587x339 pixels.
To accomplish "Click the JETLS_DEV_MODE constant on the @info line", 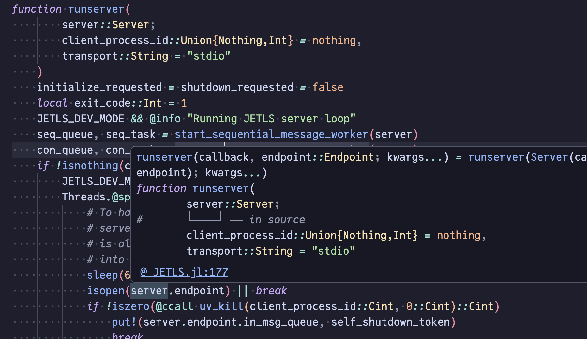I will (x=81, y=119).
